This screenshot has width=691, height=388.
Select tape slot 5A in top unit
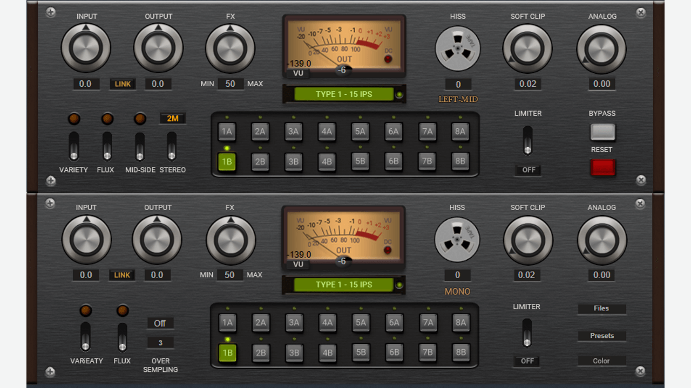point(360,131)
